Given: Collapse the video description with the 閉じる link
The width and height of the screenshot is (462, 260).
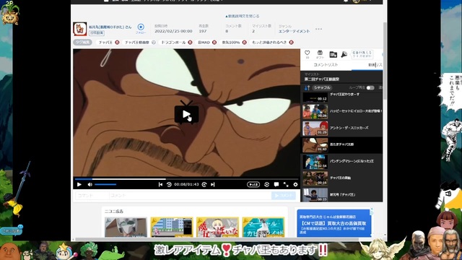Looking at the screenshot, I should pyautogui.click(x=243, y=16).
